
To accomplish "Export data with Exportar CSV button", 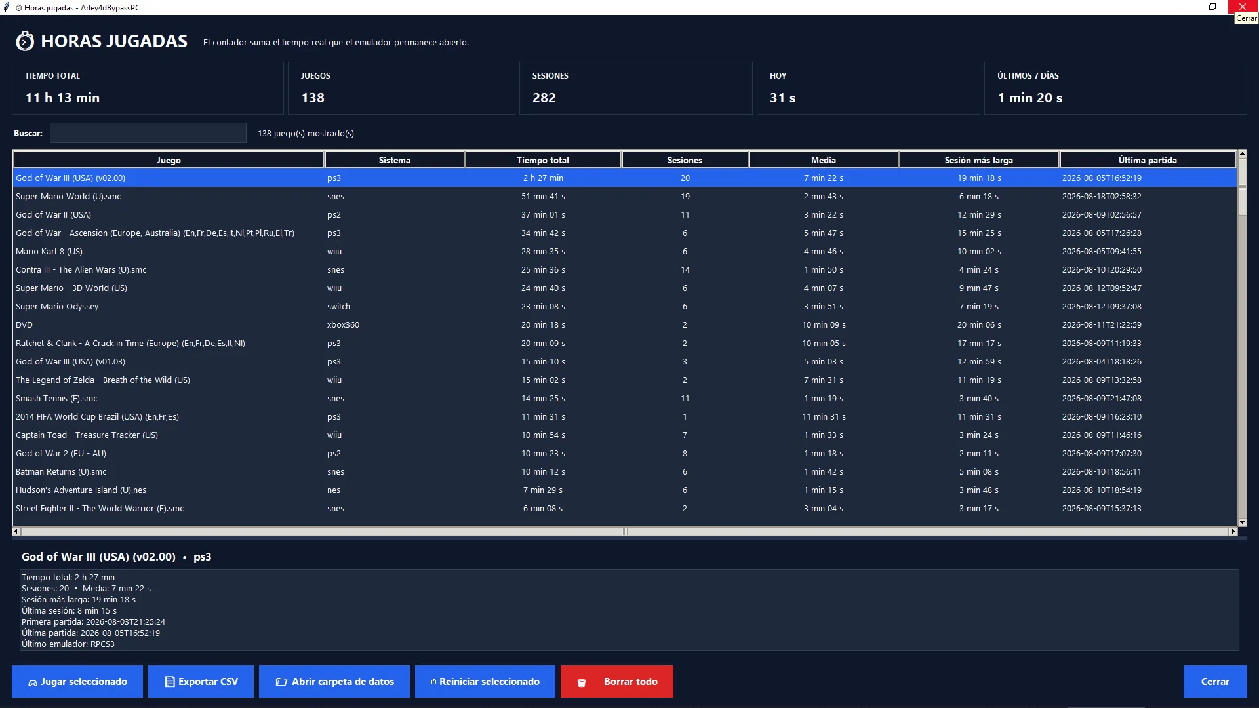I will point(201,682).
